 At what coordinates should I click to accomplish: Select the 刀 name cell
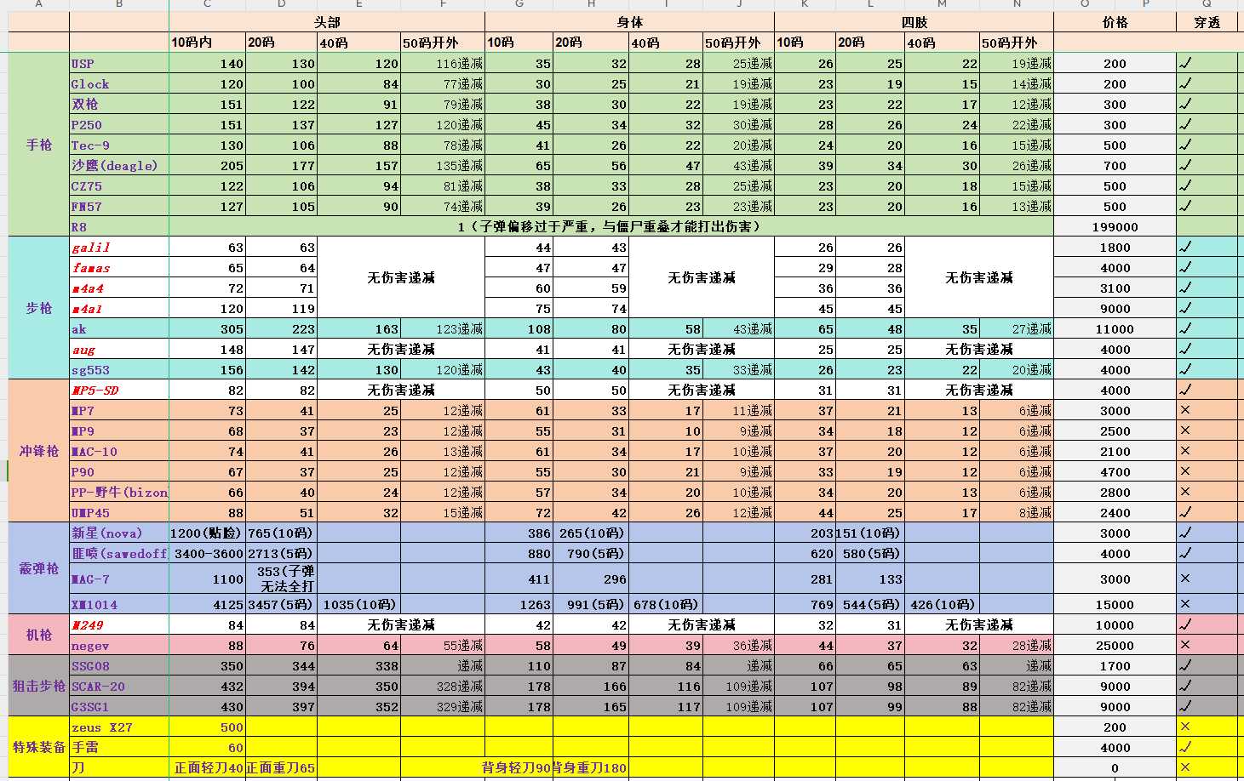[119, 767]
